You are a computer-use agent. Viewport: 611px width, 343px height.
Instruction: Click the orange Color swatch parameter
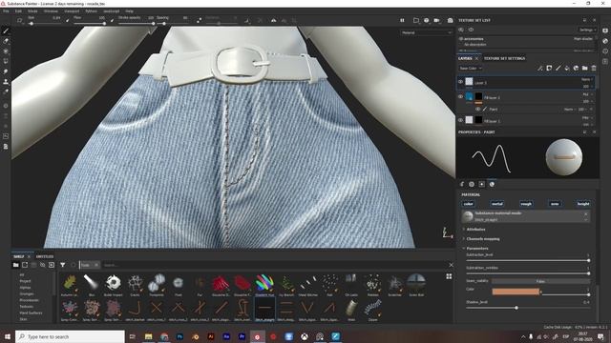(516, 292)
